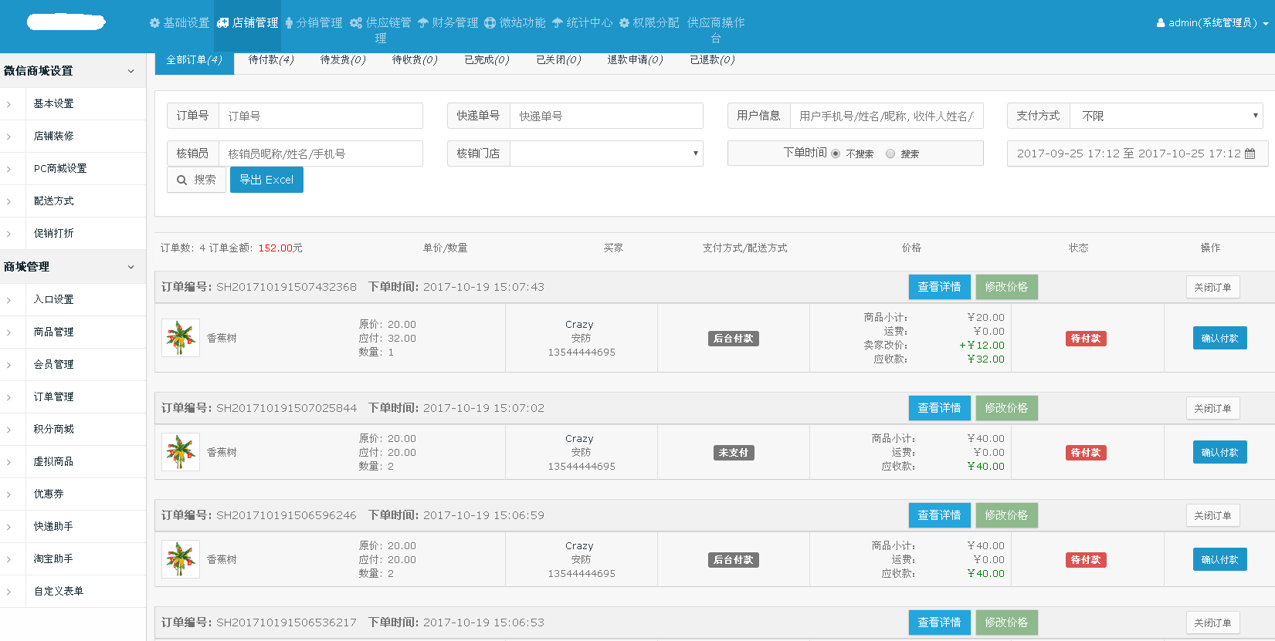Open 分销管理 in top navigation
This screenshot has width=1275, height=641.
point(314,23)
